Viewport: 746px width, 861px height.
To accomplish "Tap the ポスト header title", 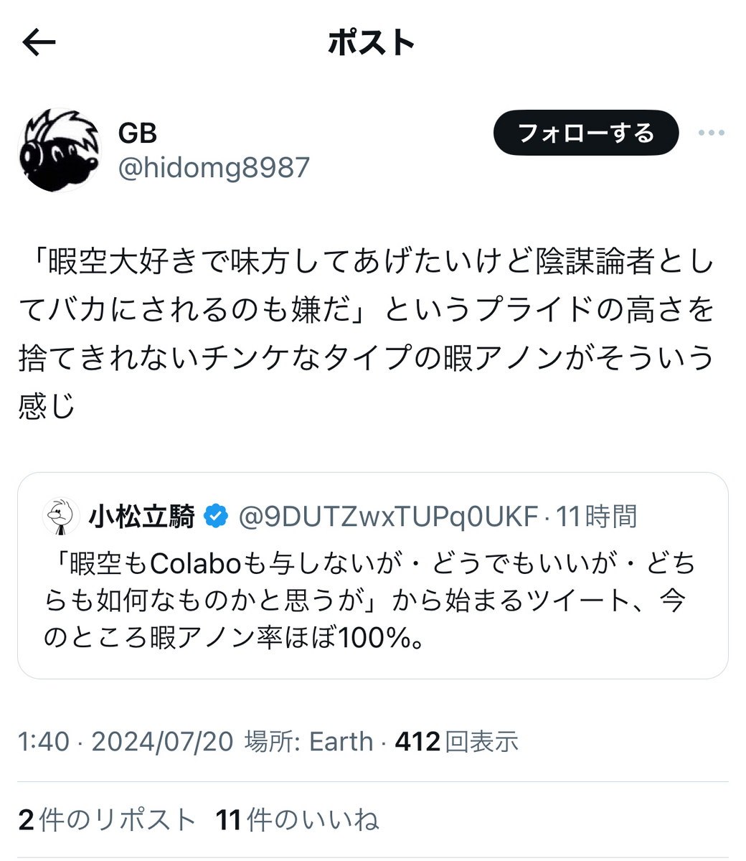I will (372, 43).
